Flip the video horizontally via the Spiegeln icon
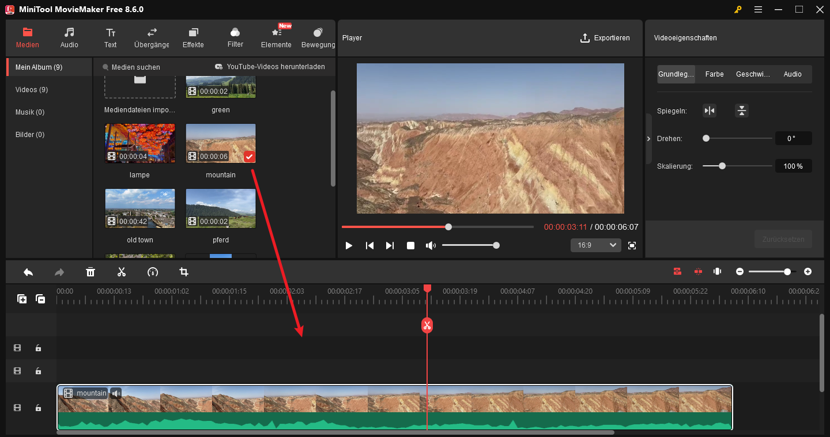 pos(710,110)
